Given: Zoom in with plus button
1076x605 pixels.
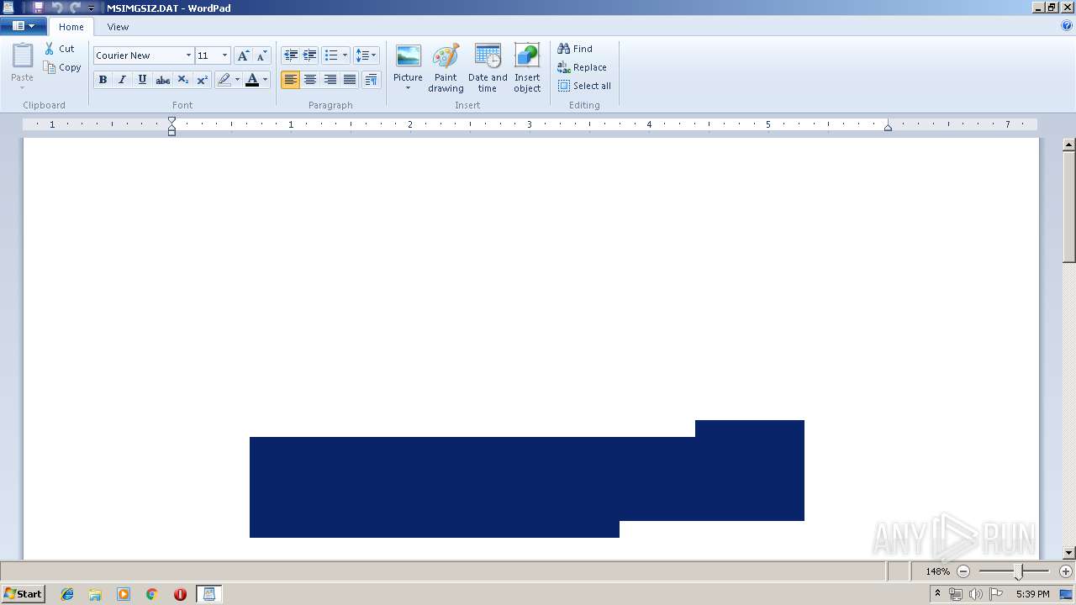Looking at the screenshot, I should [x=1066, y=571].
